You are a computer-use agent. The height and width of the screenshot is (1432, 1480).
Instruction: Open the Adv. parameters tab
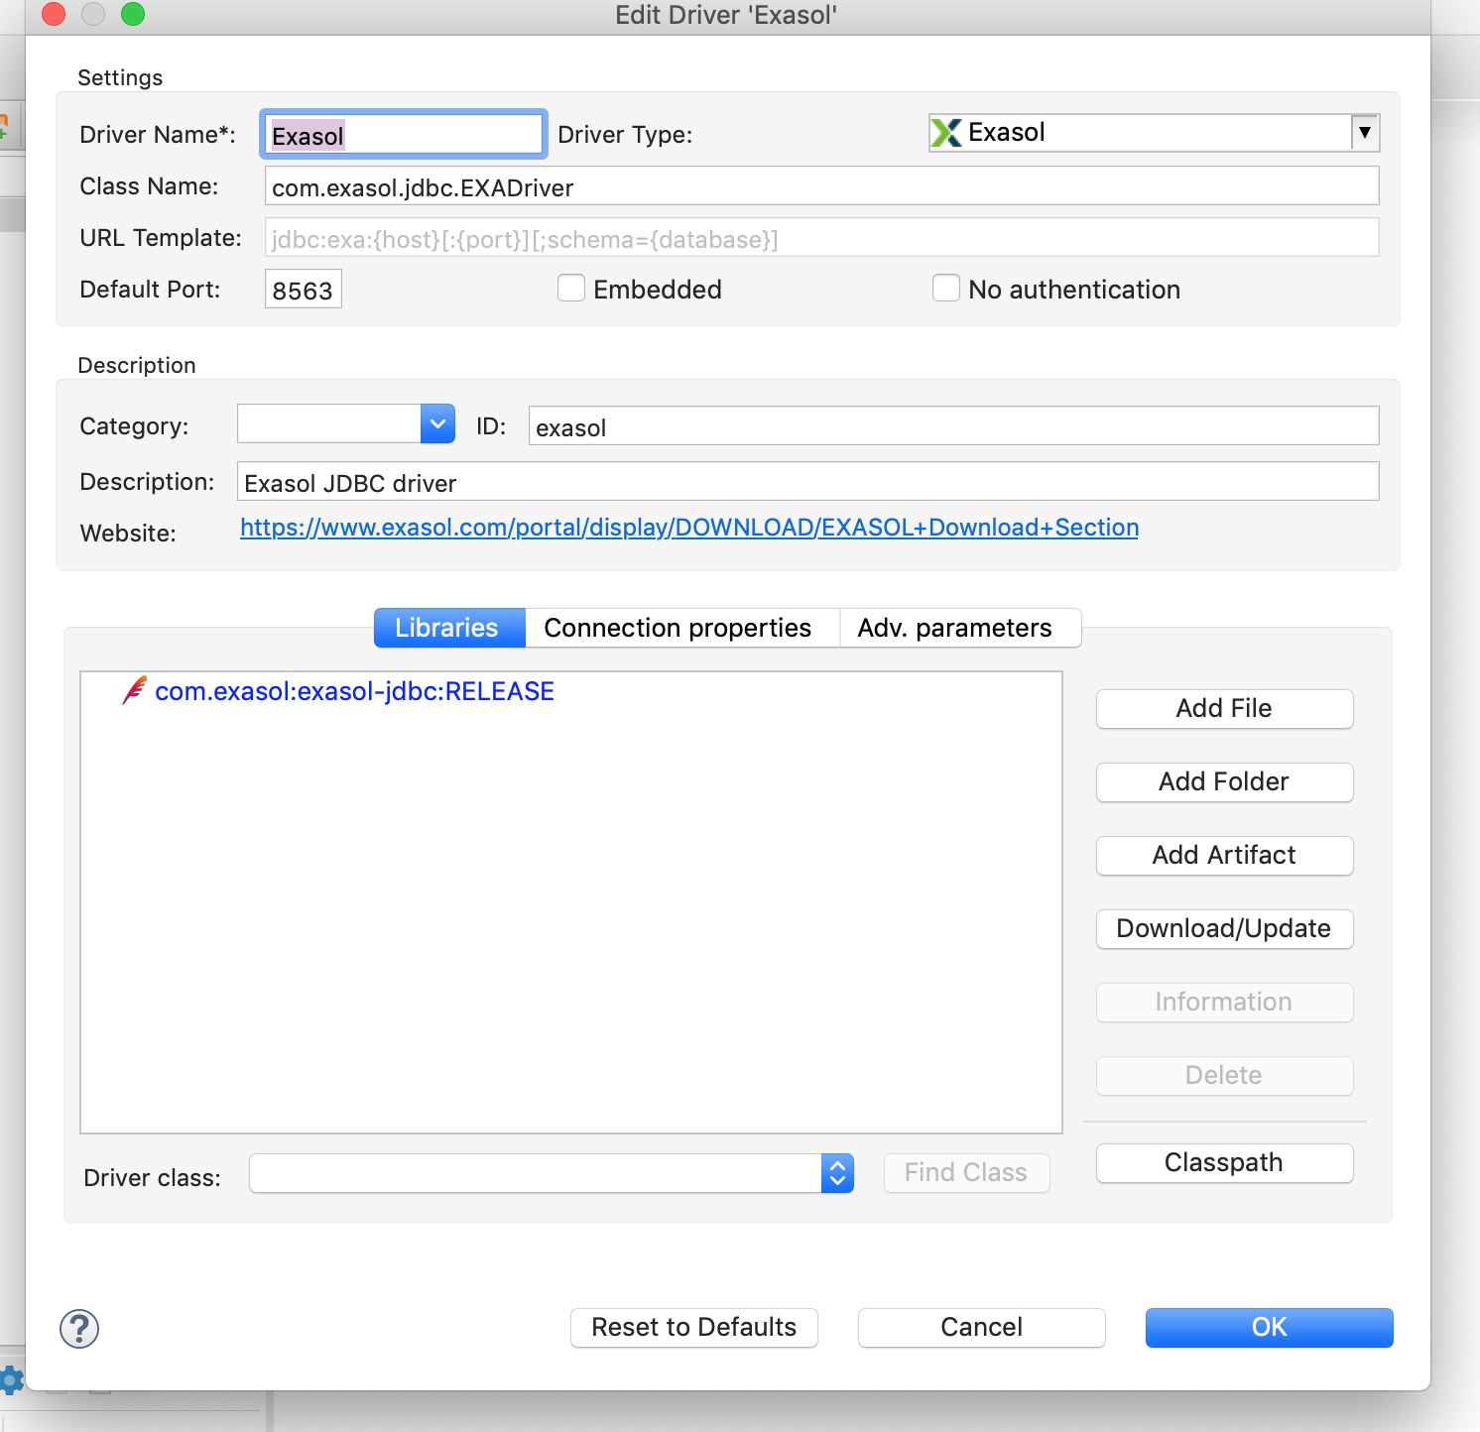click(x=955, y=627)
